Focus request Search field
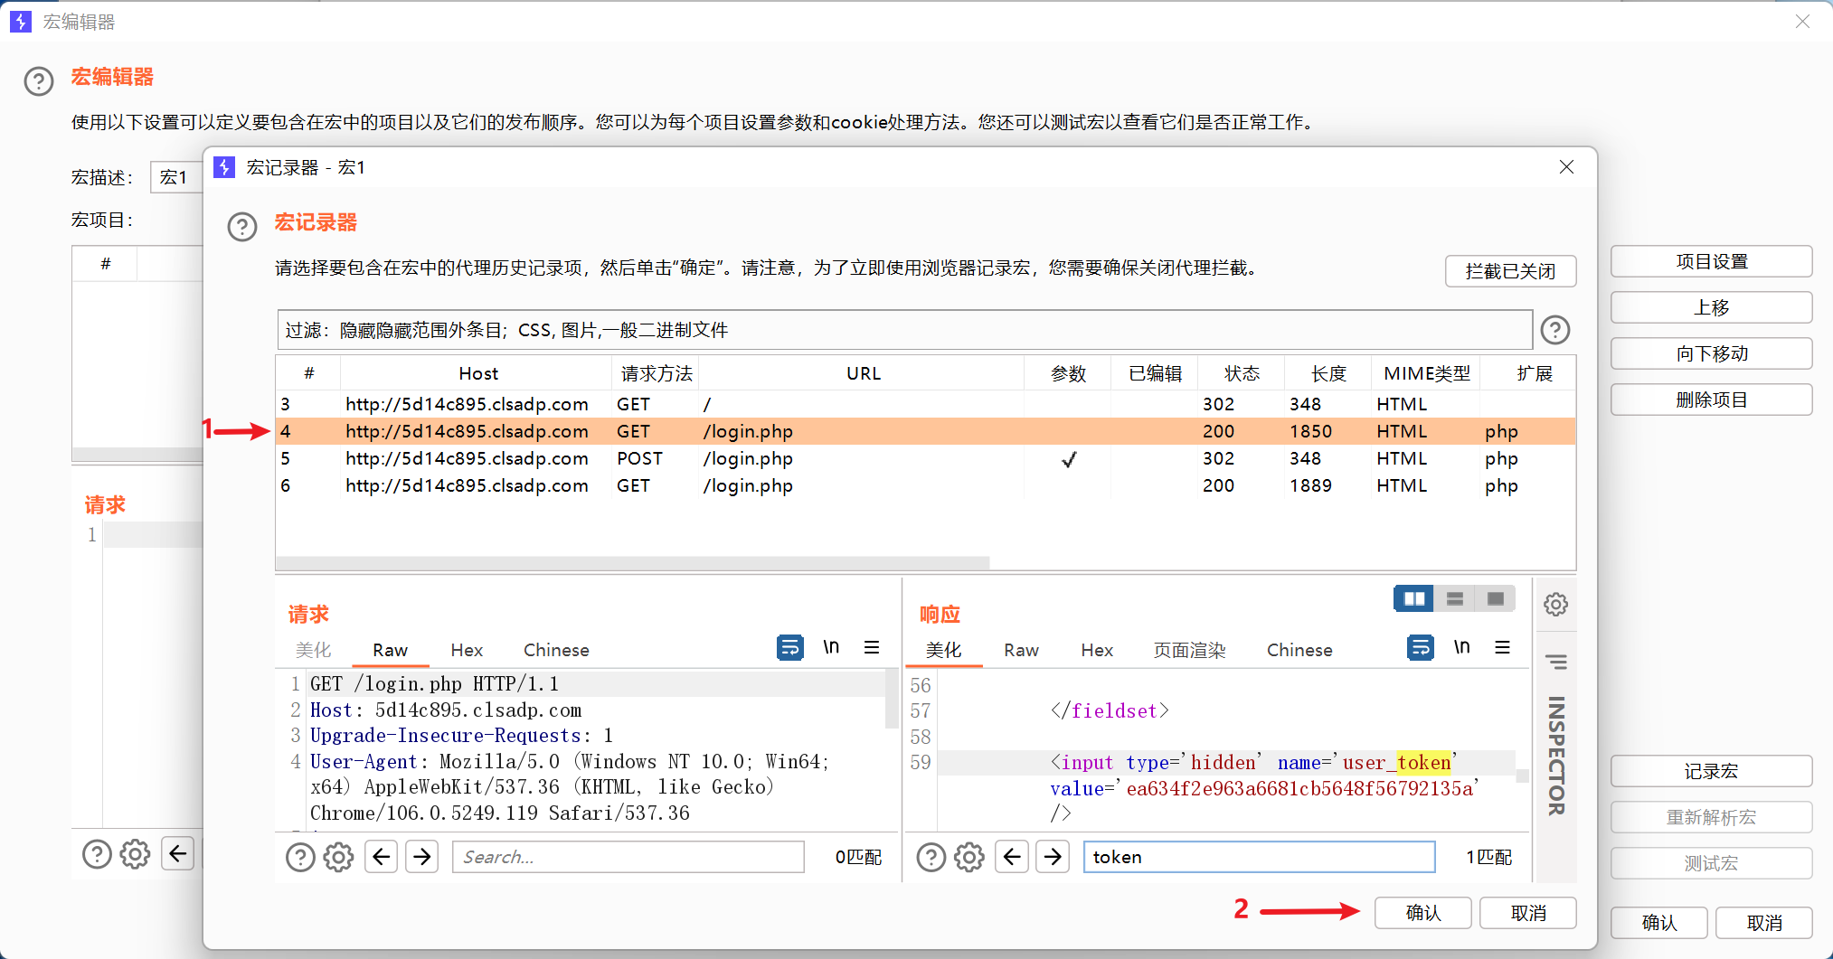The height and width of the screenshot is (959, 1833). (x=628, y=857)
